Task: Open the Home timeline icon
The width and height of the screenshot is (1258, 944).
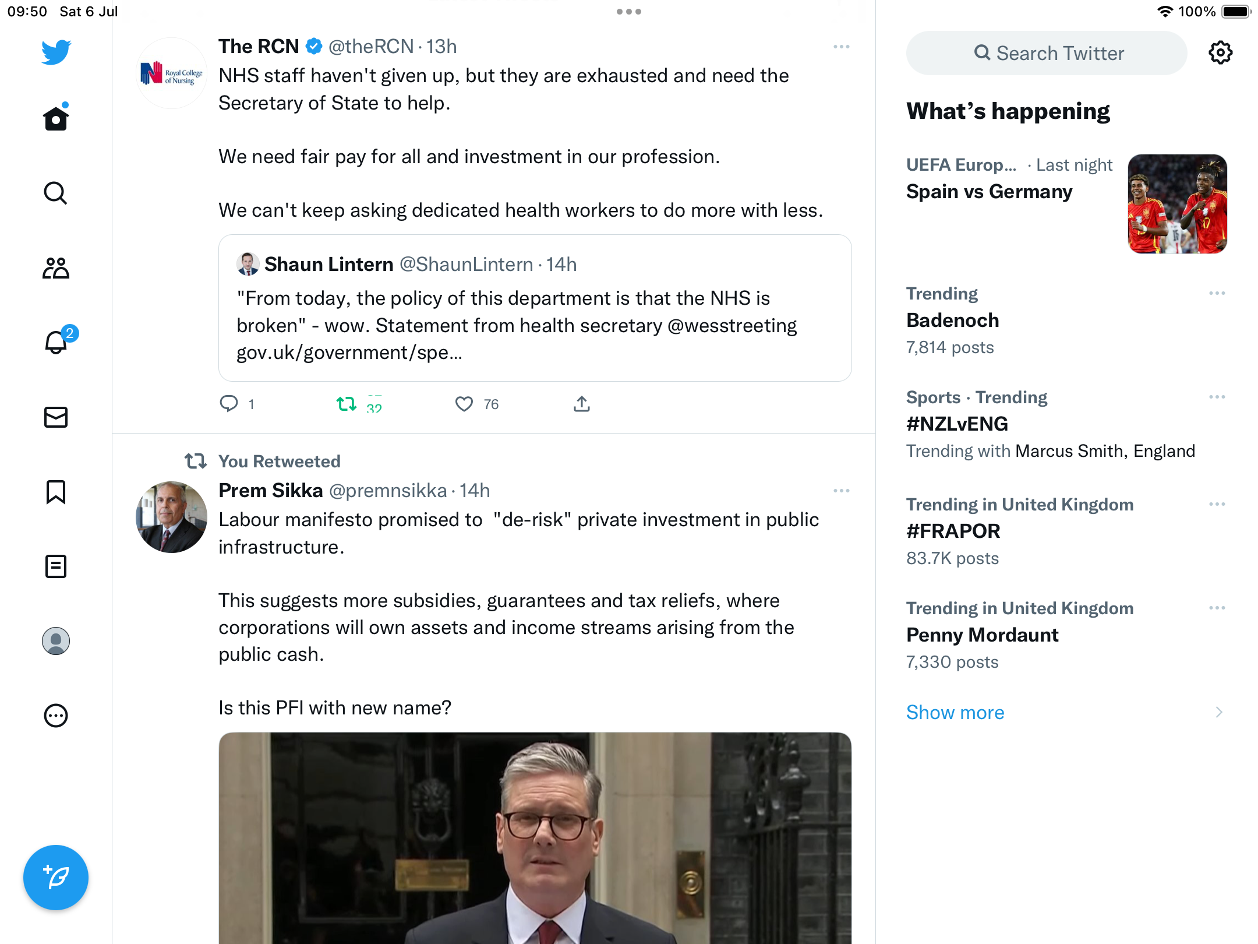Action: (x=56, y=119)
